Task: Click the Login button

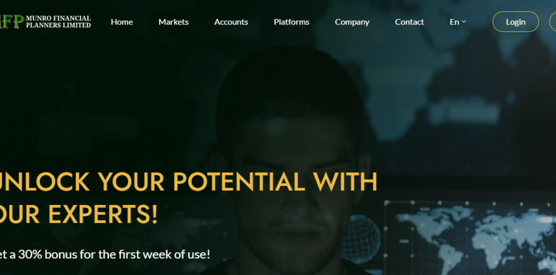Action: pyautogui.click(x=516, y=22)
